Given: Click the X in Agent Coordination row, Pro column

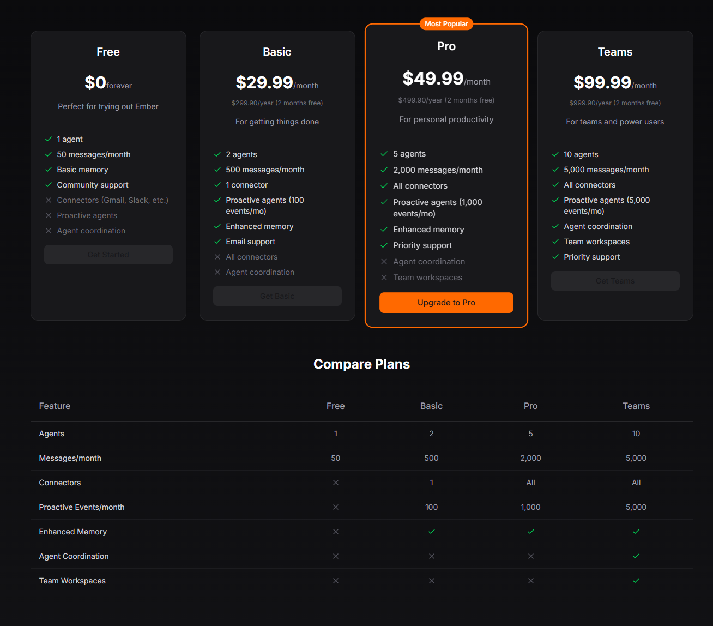Looking at the screenshot, I should coord(531,556).
